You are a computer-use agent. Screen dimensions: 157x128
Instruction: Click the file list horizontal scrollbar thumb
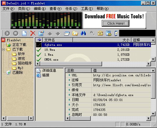(x=71, y=64)
